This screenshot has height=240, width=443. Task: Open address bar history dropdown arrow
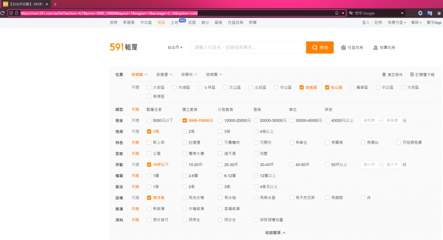[x=343, y=13]
